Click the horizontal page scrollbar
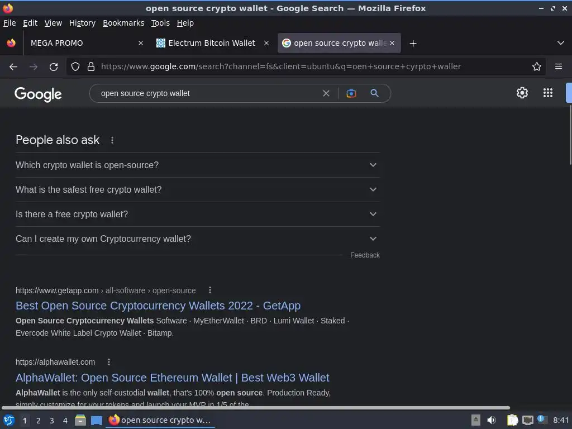 (x=256, y=408)
